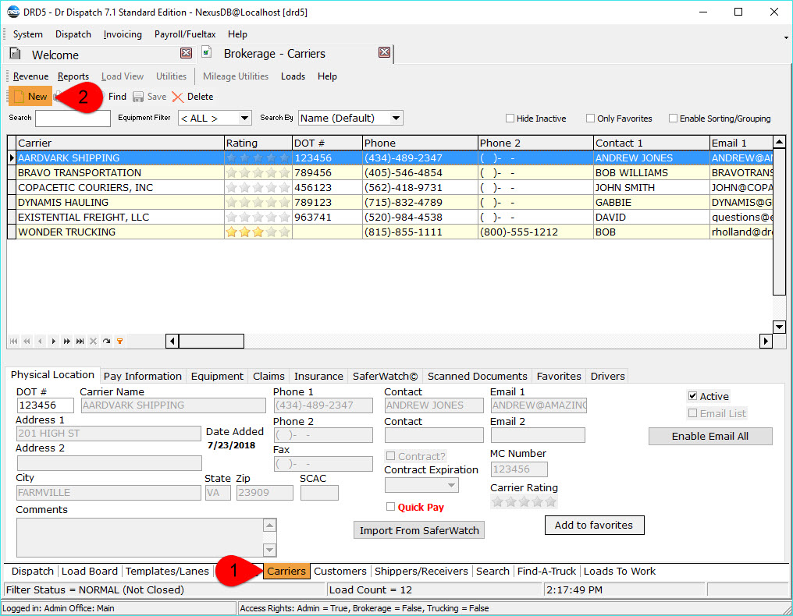Enable Sorting/Grouping checkbox
This screenshot has width=793, height=616.
point(673,119)
